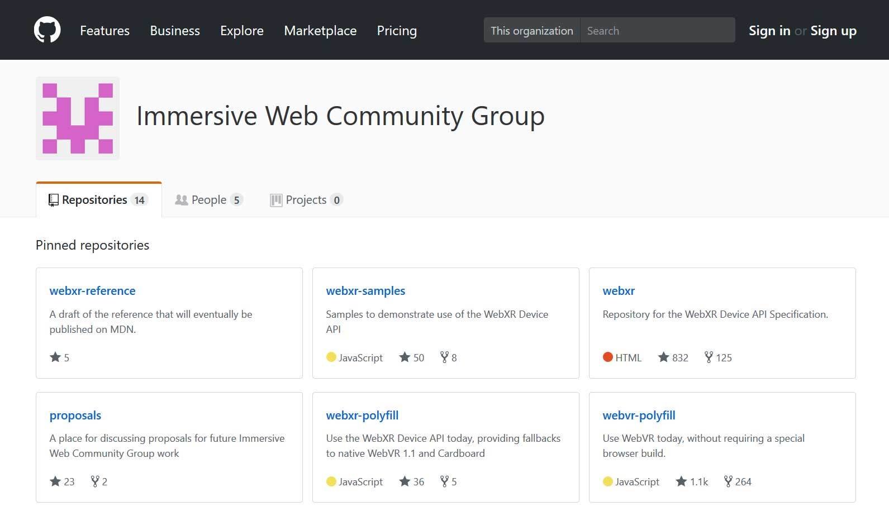Click the People tab icon
The height and width of the screenshot is (530, 889).
pos(182,200)
